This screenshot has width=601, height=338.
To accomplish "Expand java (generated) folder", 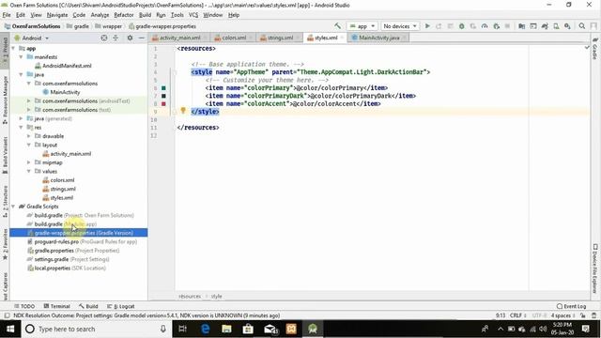I will [21, 118].
